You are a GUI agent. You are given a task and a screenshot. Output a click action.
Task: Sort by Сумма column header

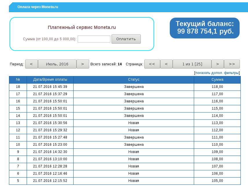pyautogui.click(x=217, y=80)
